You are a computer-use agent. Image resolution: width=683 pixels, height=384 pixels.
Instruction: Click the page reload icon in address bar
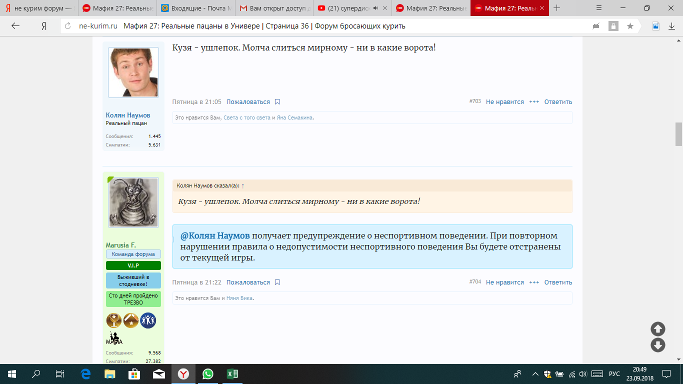click(x=68, y=26)
